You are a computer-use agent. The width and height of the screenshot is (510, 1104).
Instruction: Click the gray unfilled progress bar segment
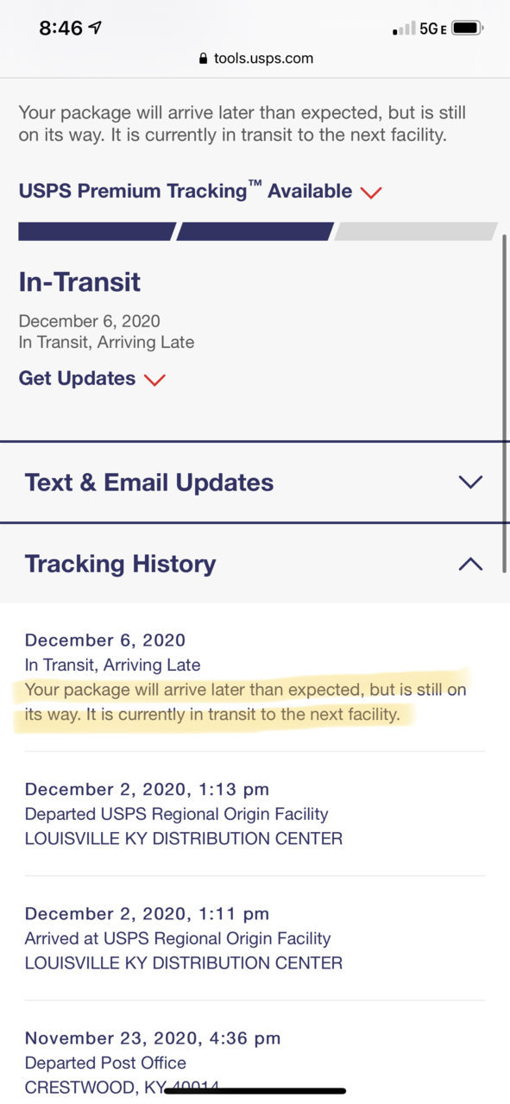[415, 231]
